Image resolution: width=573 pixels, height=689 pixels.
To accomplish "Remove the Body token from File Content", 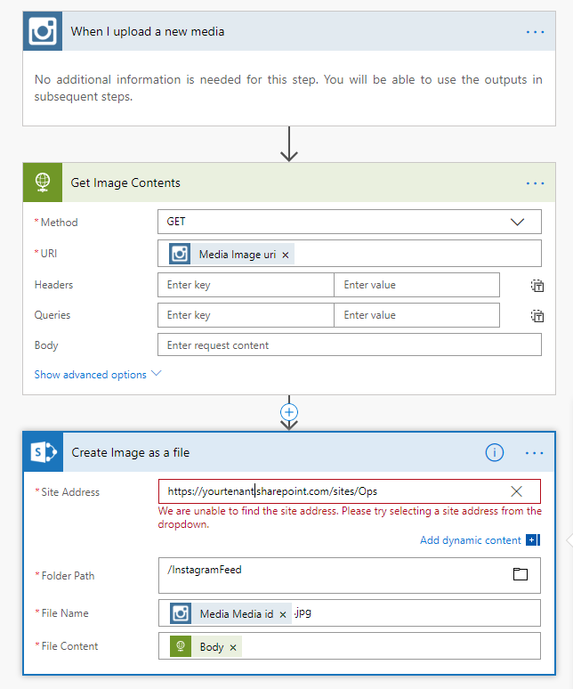I will [233, 647].
